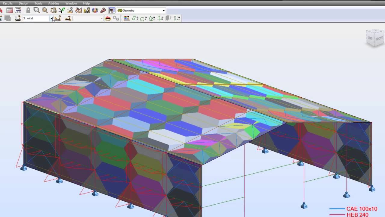Open the empty mode dropdown

click(x=88, y=18)
